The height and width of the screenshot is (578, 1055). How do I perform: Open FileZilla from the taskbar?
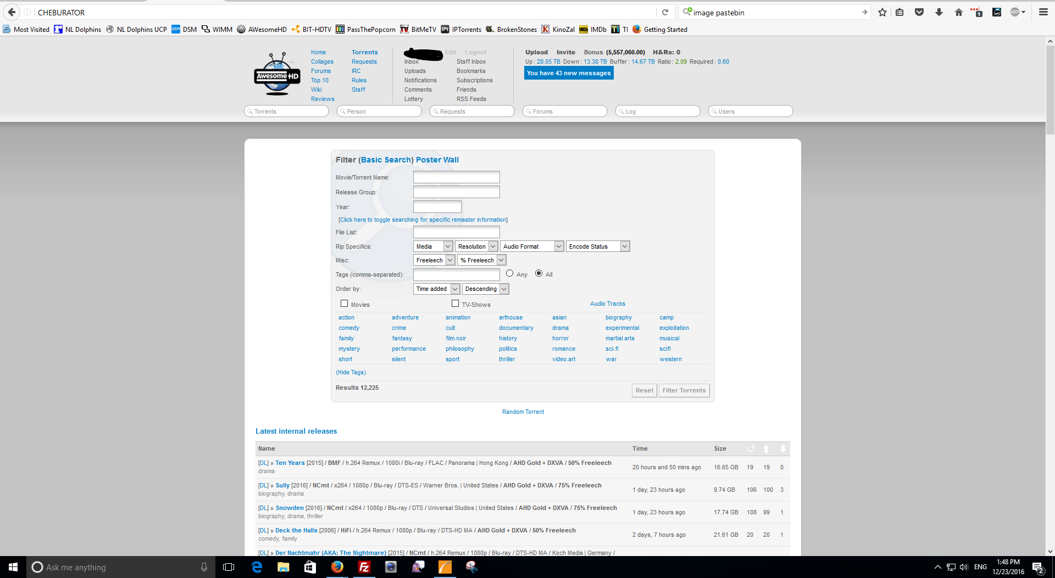(364, 567)
